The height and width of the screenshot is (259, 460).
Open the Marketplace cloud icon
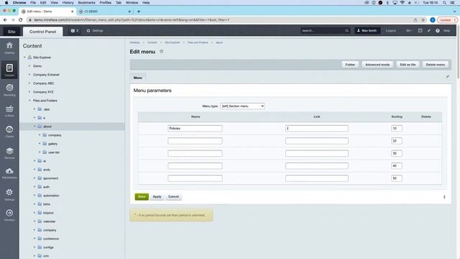(9, 173)
